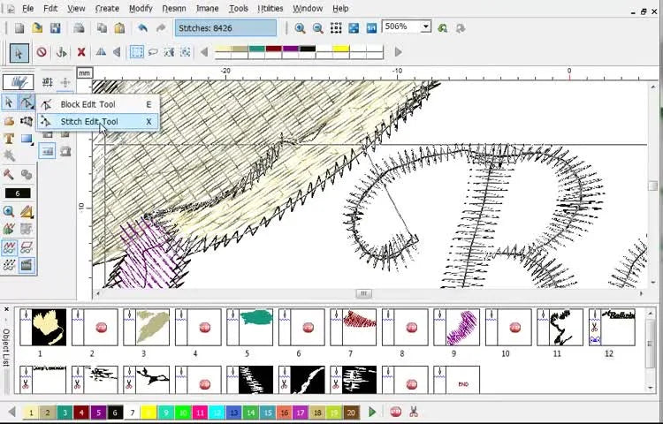Click the Print icon in toolbar

pyautogui.click(x=80, y=28)
